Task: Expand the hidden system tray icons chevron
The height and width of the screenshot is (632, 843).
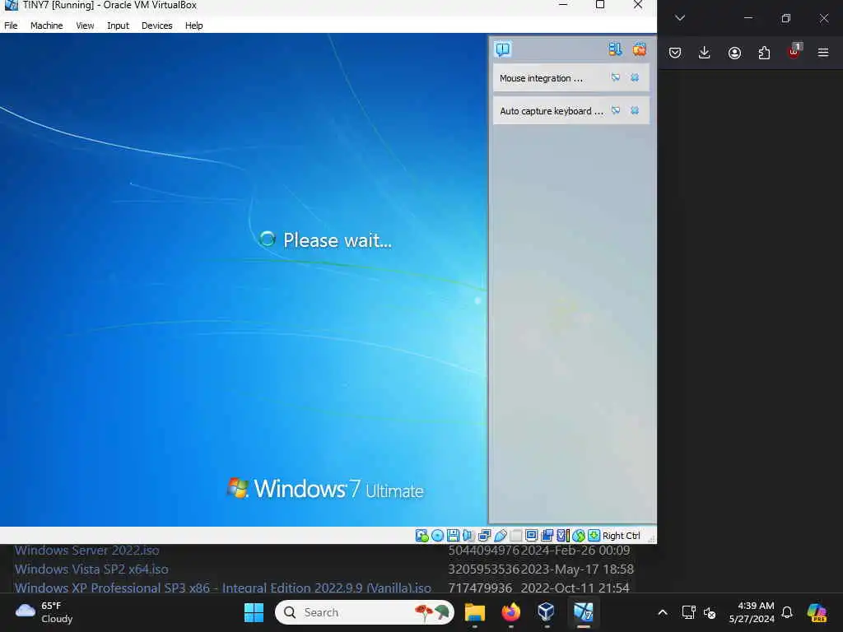Action: [x=663, y=612]
